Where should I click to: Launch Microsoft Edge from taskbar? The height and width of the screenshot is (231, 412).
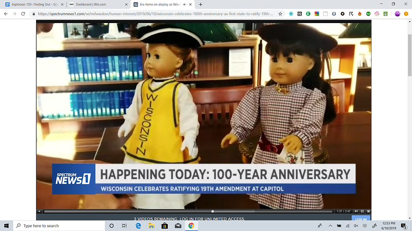click(138, 226)
